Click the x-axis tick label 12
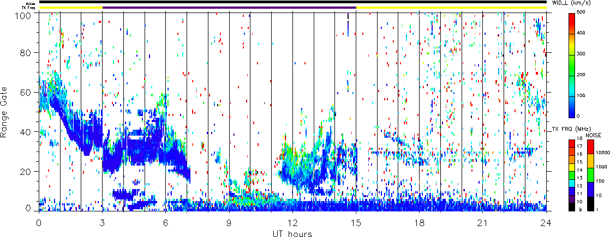Image resolution: width=610 pixels, height=237 pixels. (x=292, y=223)
